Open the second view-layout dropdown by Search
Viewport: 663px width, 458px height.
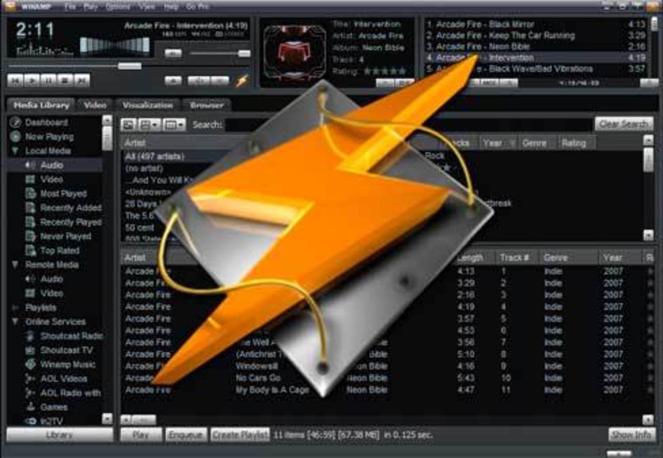174,125
